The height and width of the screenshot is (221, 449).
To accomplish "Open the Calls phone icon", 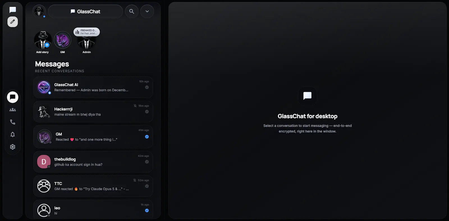I will click(13, 122).
